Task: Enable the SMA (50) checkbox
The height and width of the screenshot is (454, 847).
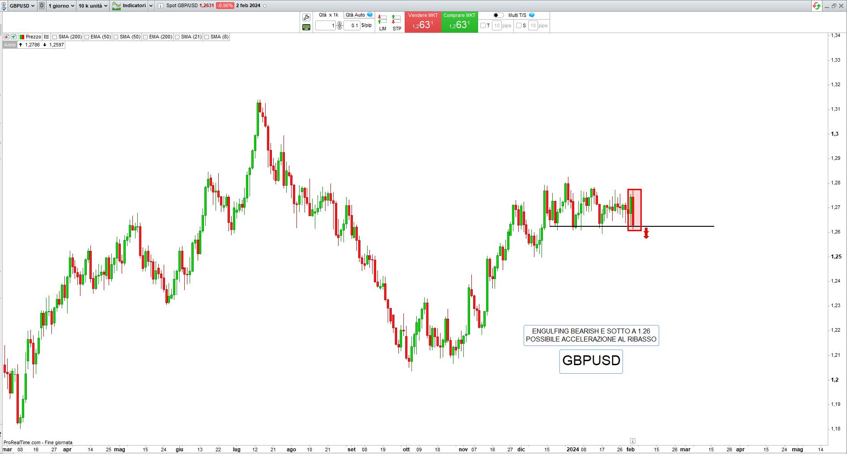Action: [x=116, y=37]
